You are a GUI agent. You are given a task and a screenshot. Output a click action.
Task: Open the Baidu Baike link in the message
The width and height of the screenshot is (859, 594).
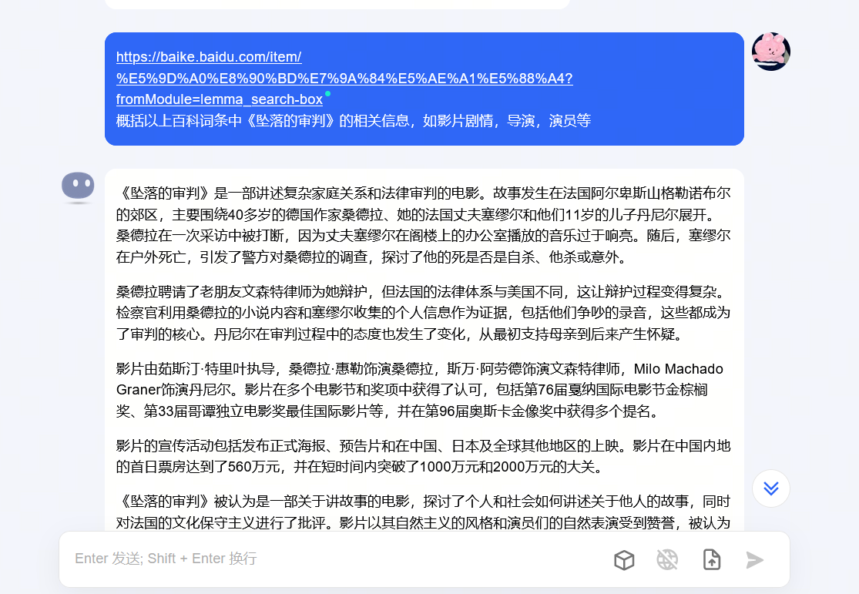pos(344,78)
